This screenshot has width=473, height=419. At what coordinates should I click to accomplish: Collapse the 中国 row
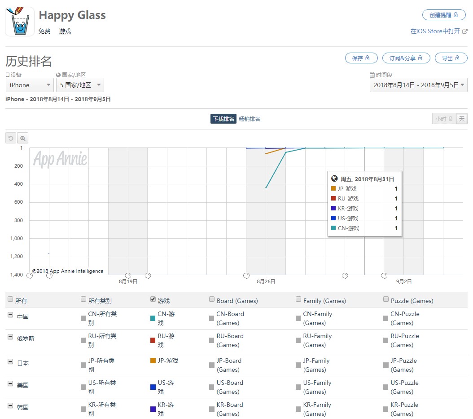pyautogui.click(x=10, y=315)
